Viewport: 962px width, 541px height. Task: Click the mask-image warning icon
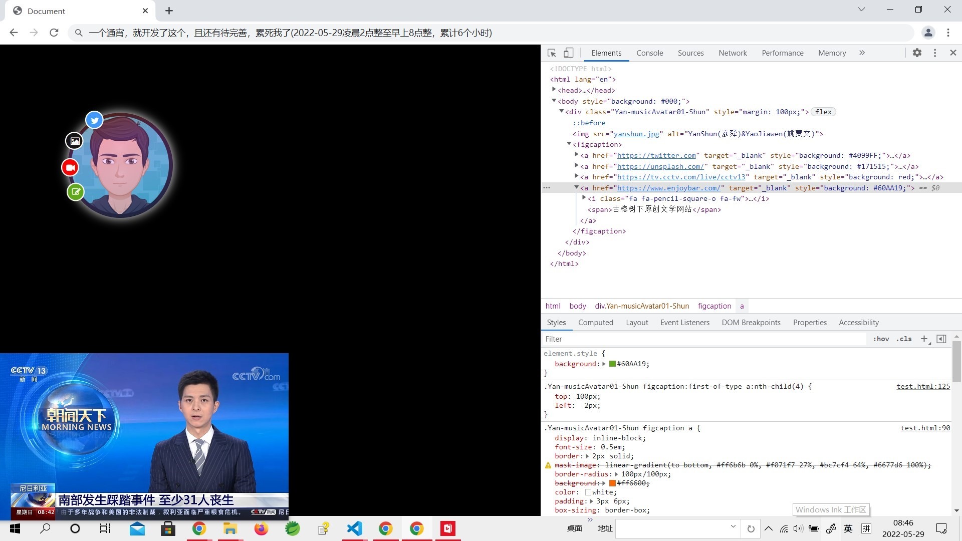click(x=548, y=465)
